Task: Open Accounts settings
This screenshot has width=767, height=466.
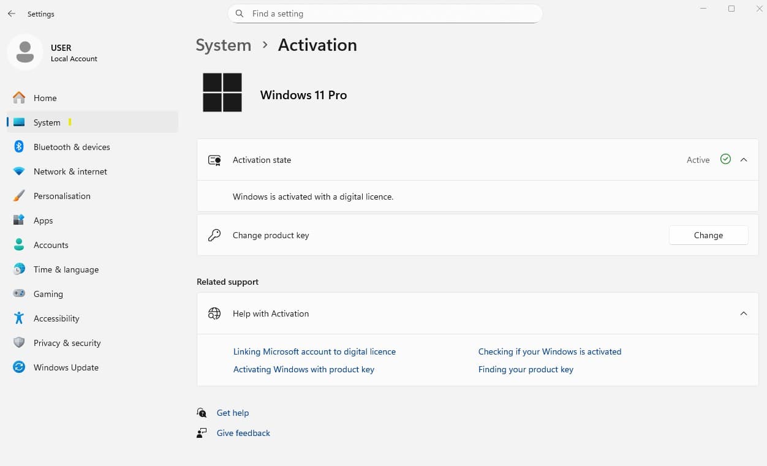Action: point(51,245)
